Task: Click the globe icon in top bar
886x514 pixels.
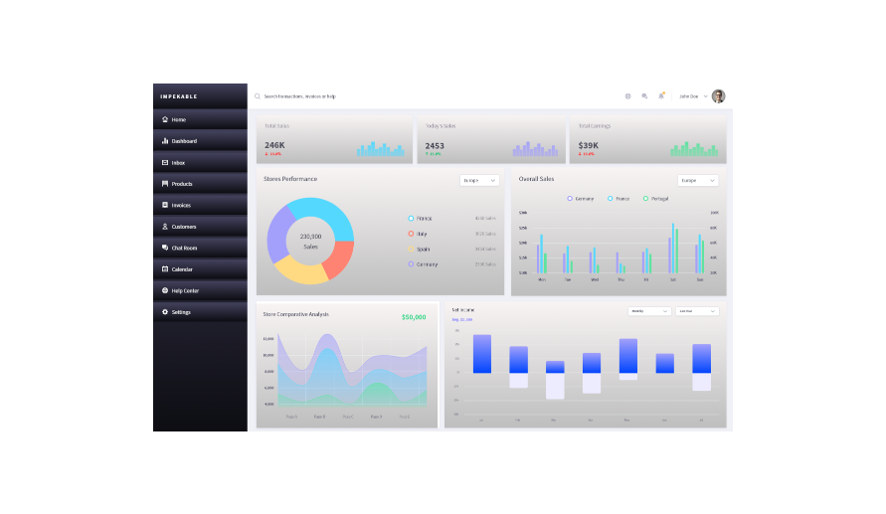Action: click(x=627, y=96)
